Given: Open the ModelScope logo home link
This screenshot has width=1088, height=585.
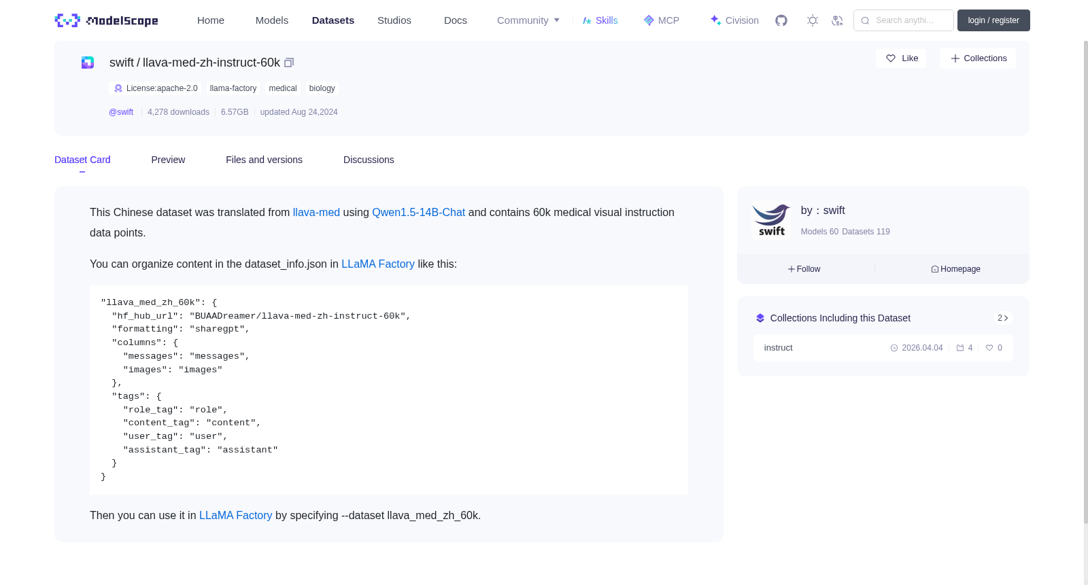Looking at the screenshot, I should (x=106, y=20).
